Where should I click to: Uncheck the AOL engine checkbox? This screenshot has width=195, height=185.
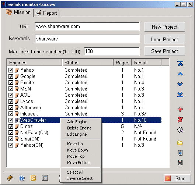[x=11, y=95]
